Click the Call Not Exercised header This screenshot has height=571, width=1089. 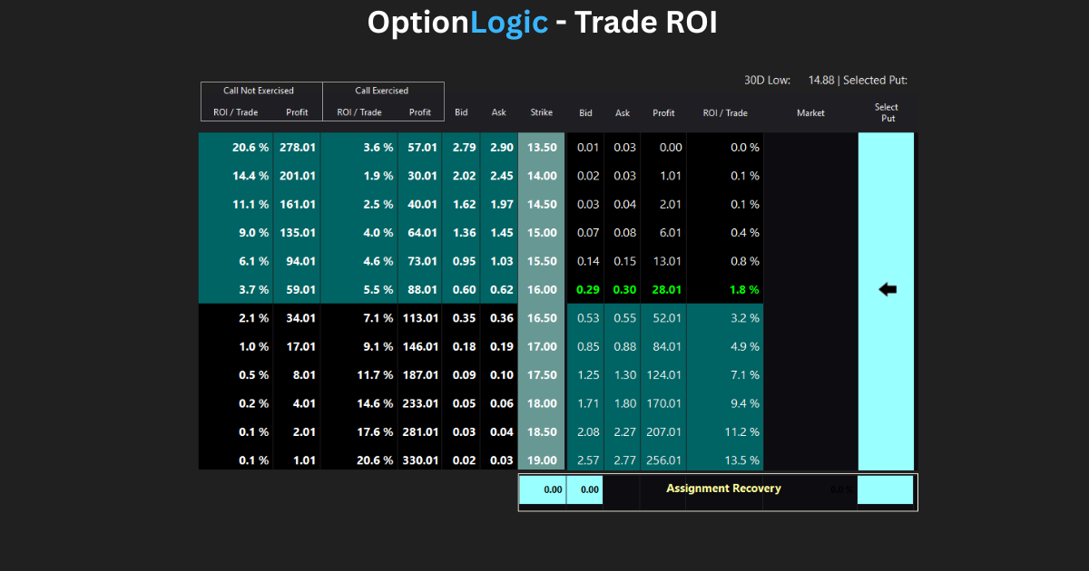tap(259, 91)
